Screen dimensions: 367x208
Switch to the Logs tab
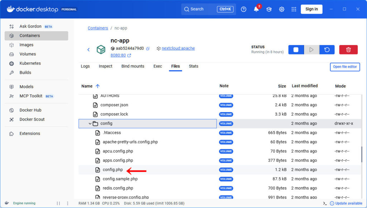(85, 66)
